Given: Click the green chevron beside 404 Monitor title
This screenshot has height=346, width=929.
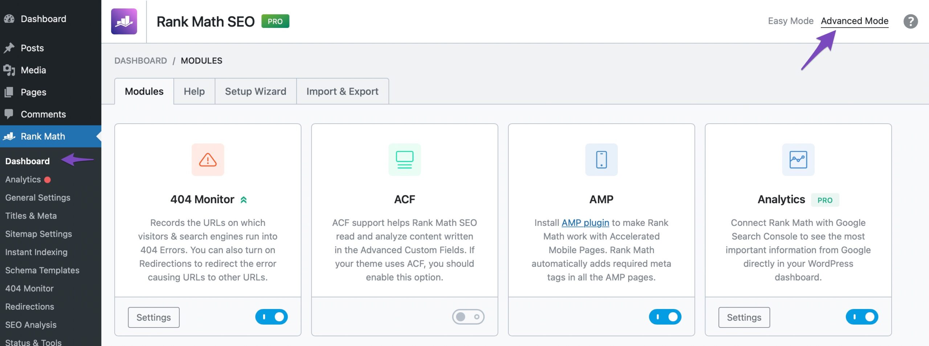Looking at the screenshot, I should (244, 200).
